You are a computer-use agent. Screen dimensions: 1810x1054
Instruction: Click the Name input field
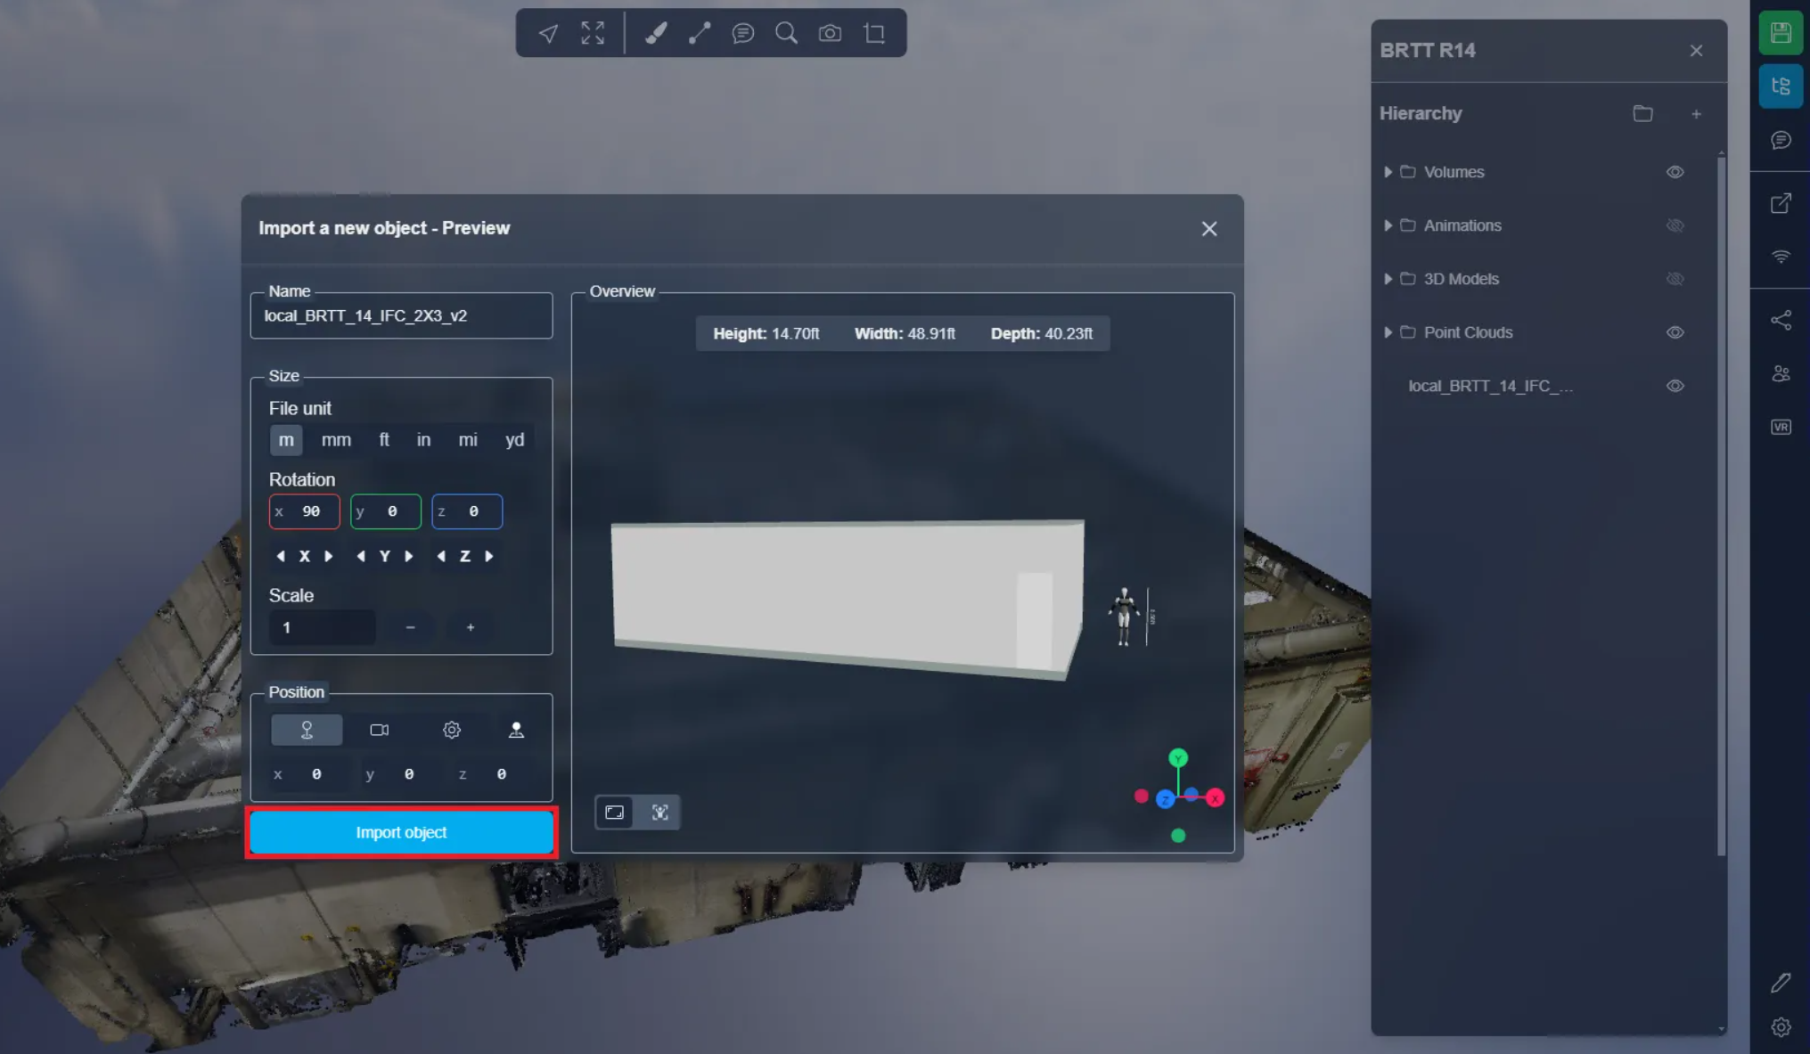(x=401, y=316)
